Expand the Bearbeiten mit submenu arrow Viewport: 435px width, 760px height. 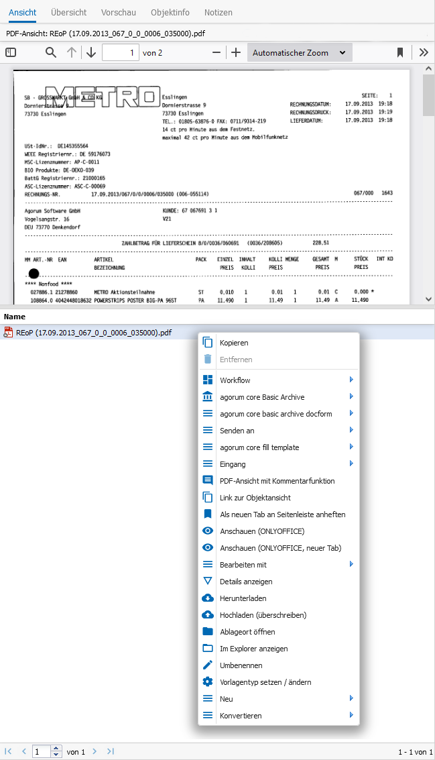point(351,564)
